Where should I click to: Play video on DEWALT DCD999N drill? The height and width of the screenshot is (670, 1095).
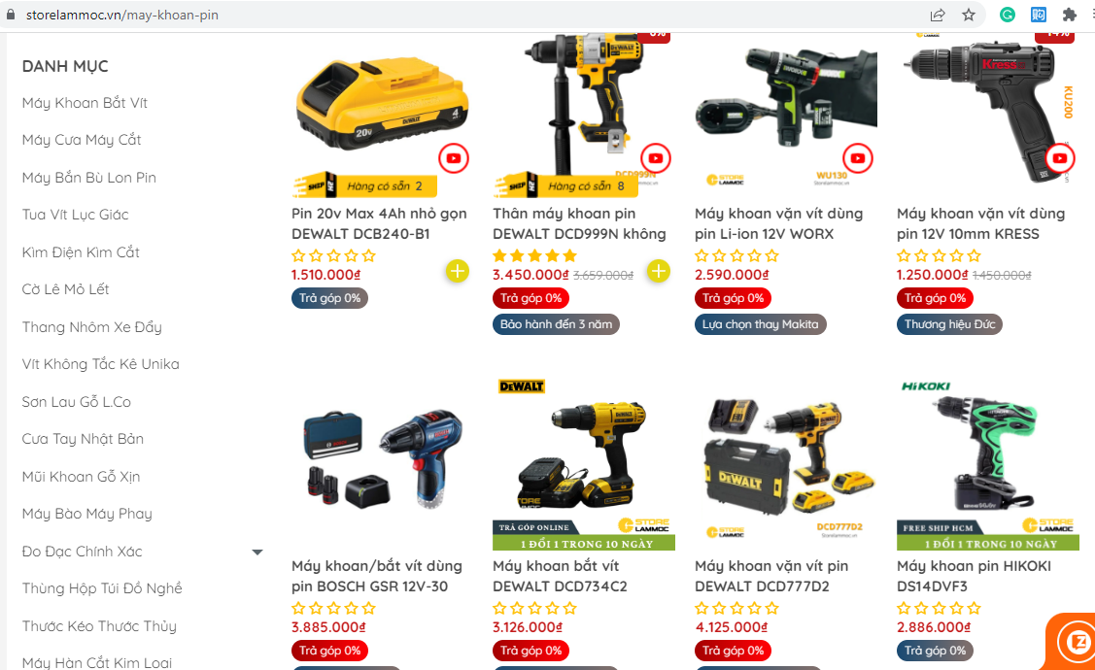pyautogui.click(x=655, y=158)
